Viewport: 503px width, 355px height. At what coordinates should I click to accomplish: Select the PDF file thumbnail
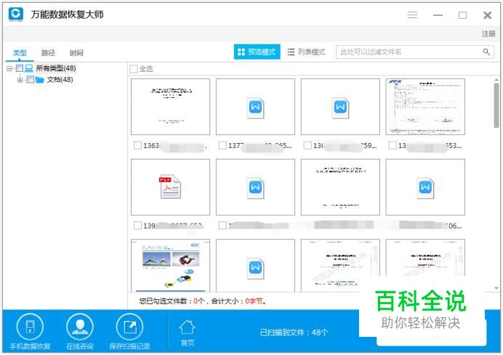[x=170, y=187]
